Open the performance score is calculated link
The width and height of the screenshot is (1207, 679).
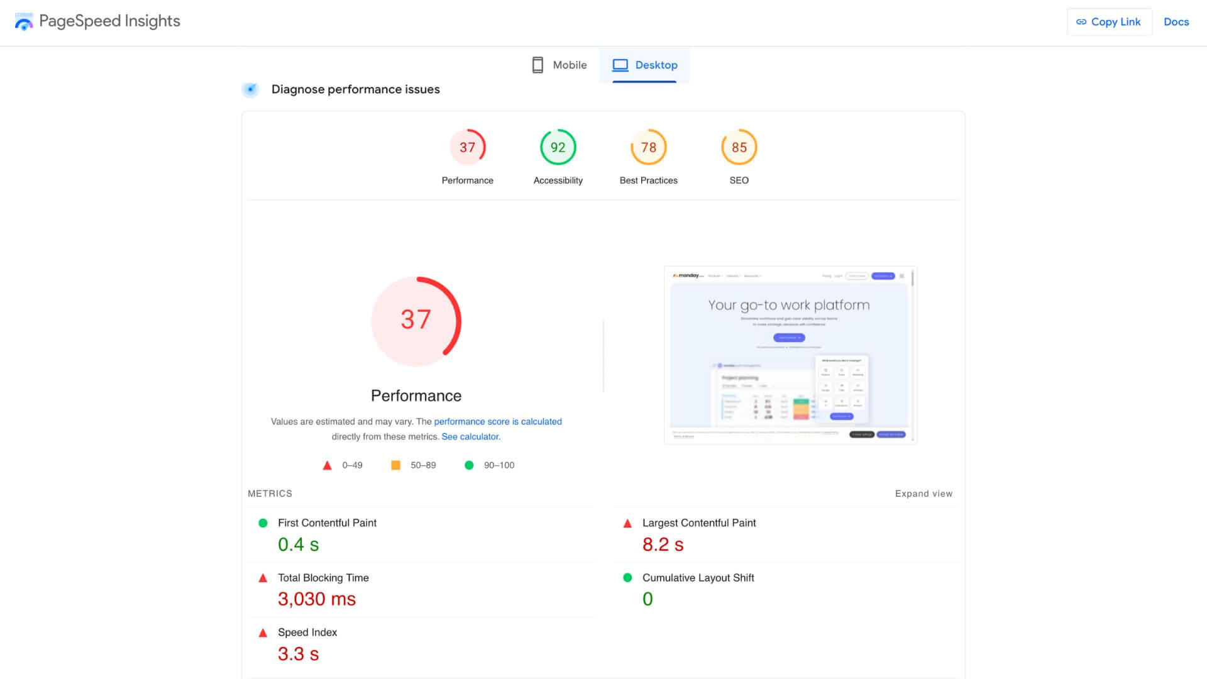click(498, 422)
